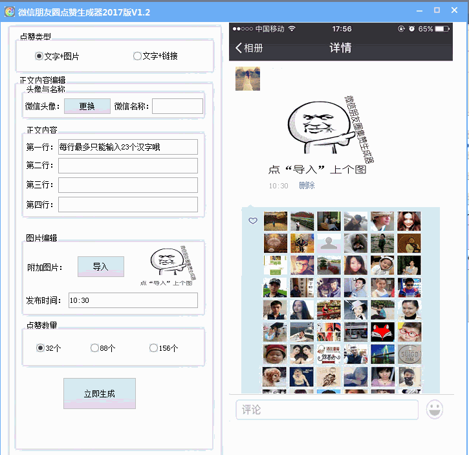Click the alarm clock status bar icon
The height and width of the screenshot is (455, 469).
pyautogui.click(x=412, y=28)
